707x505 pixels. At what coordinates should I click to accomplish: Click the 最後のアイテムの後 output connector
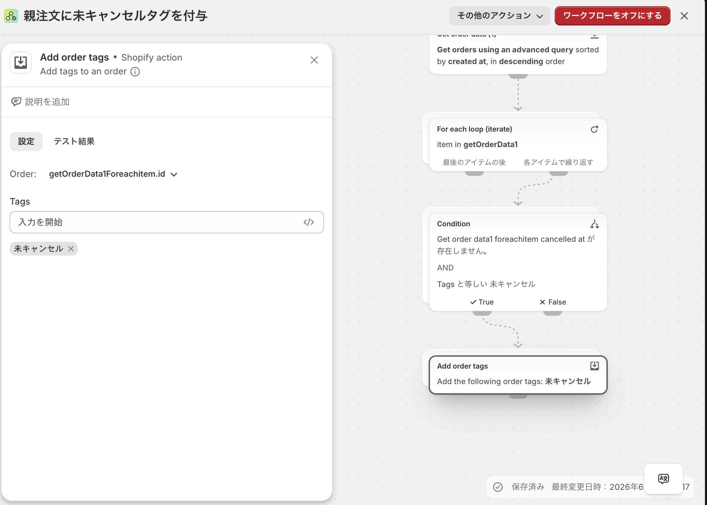(x=474, y=173)
